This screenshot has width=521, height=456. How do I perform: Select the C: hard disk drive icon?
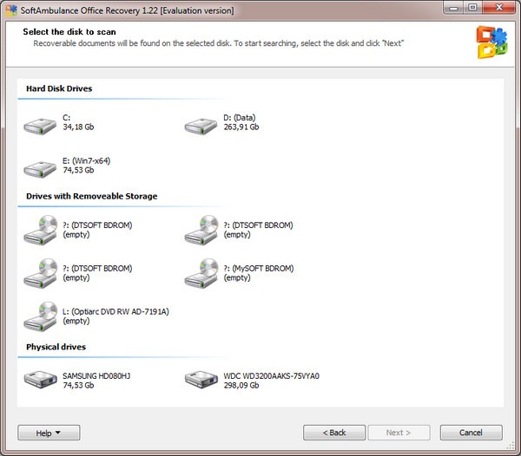point(40,124)
